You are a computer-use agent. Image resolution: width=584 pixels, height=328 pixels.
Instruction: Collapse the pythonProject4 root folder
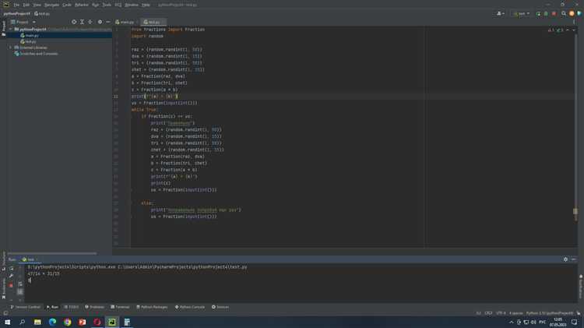pos(11,29)
